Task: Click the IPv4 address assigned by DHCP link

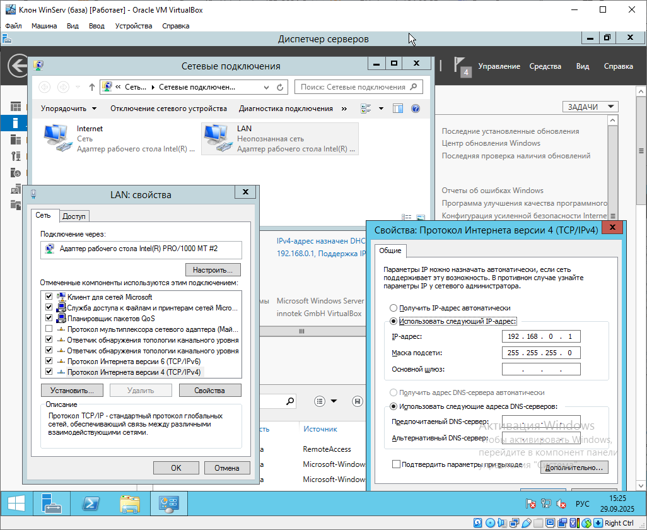Action: click(x=320, y=241)
